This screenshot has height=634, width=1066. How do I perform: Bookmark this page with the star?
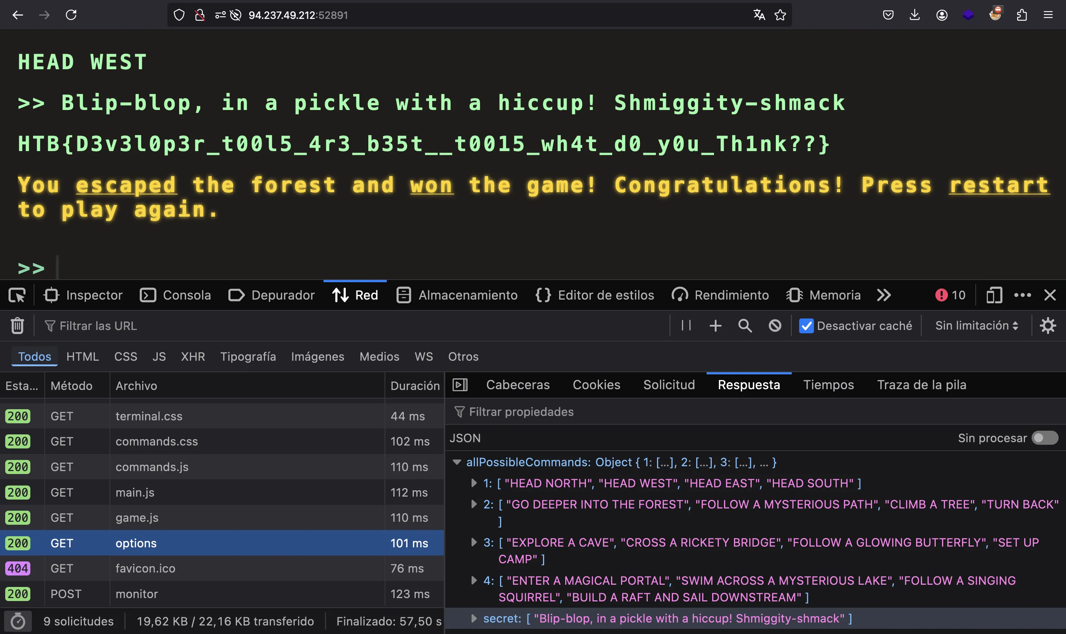tap(780, 15)
